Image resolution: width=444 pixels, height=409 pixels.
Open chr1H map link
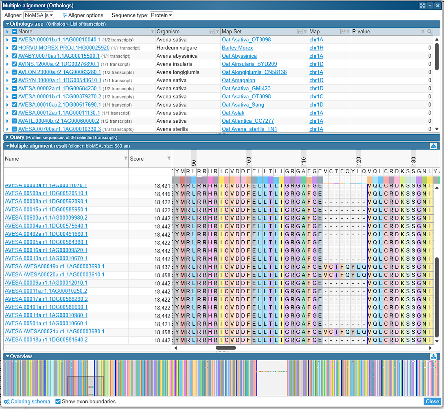click(316, 48)
